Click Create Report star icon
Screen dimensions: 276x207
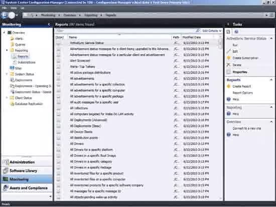(x=229, y=86)
